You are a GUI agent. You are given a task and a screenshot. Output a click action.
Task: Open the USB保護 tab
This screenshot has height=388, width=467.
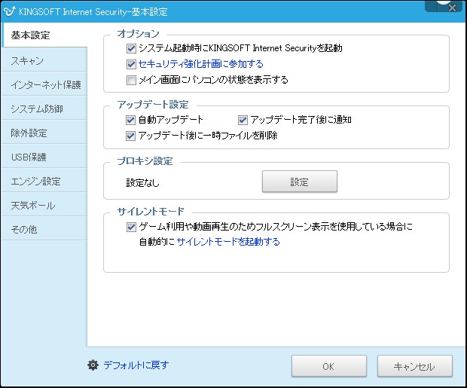(44, 157)
